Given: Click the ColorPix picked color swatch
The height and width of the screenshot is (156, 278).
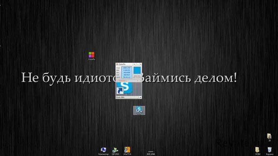Looking at the screenshot, I should pos(137,70).
